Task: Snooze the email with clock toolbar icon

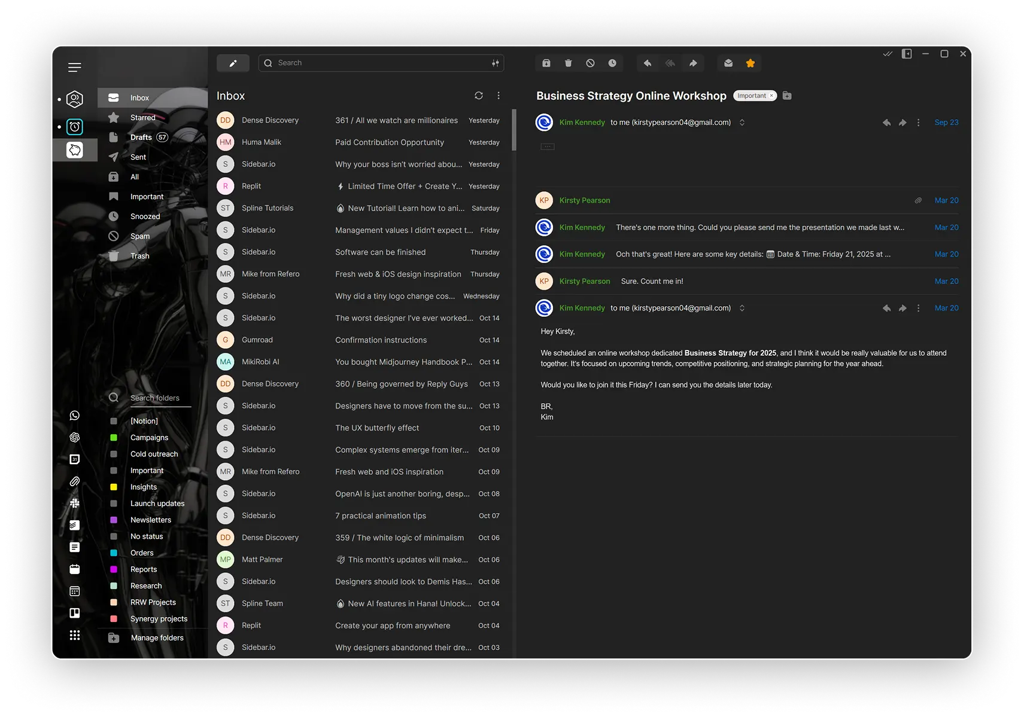Action: pos(612,63)
